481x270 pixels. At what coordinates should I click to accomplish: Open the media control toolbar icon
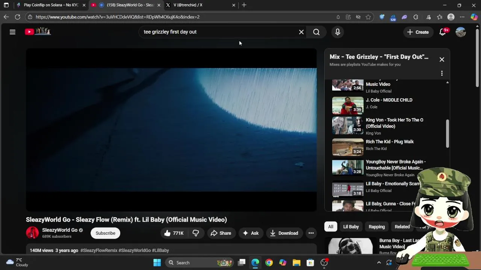tap(428, 17)
